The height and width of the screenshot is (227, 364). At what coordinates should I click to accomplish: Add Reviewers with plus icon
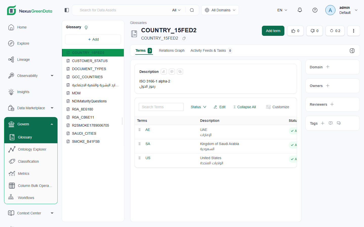332,104
